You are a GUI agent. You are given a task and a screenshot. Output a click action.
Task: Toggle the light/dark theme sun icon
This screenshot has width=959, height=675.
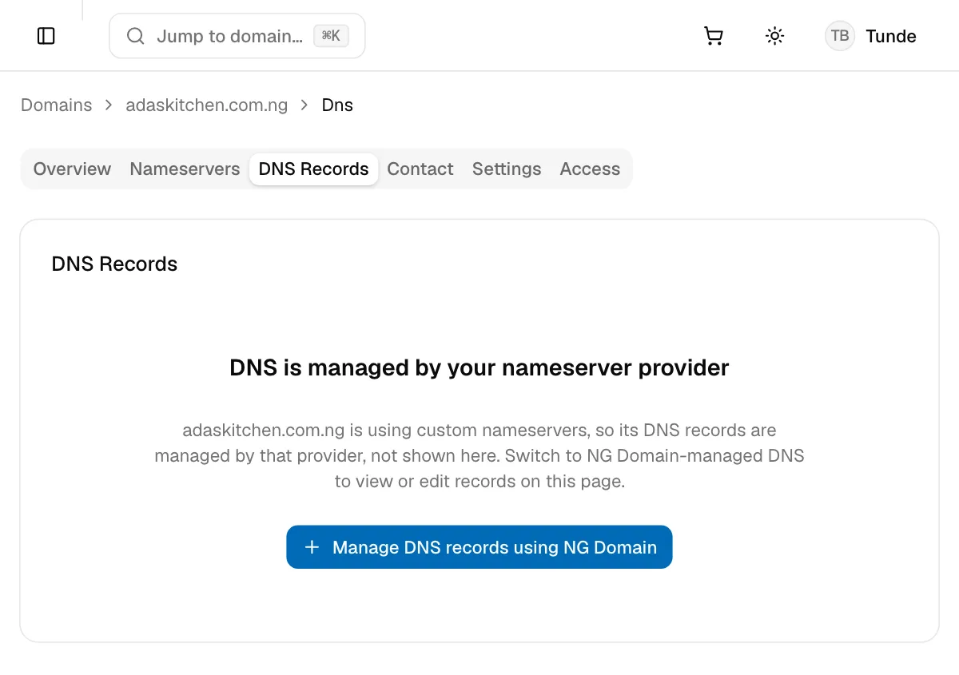click(774, 36)
